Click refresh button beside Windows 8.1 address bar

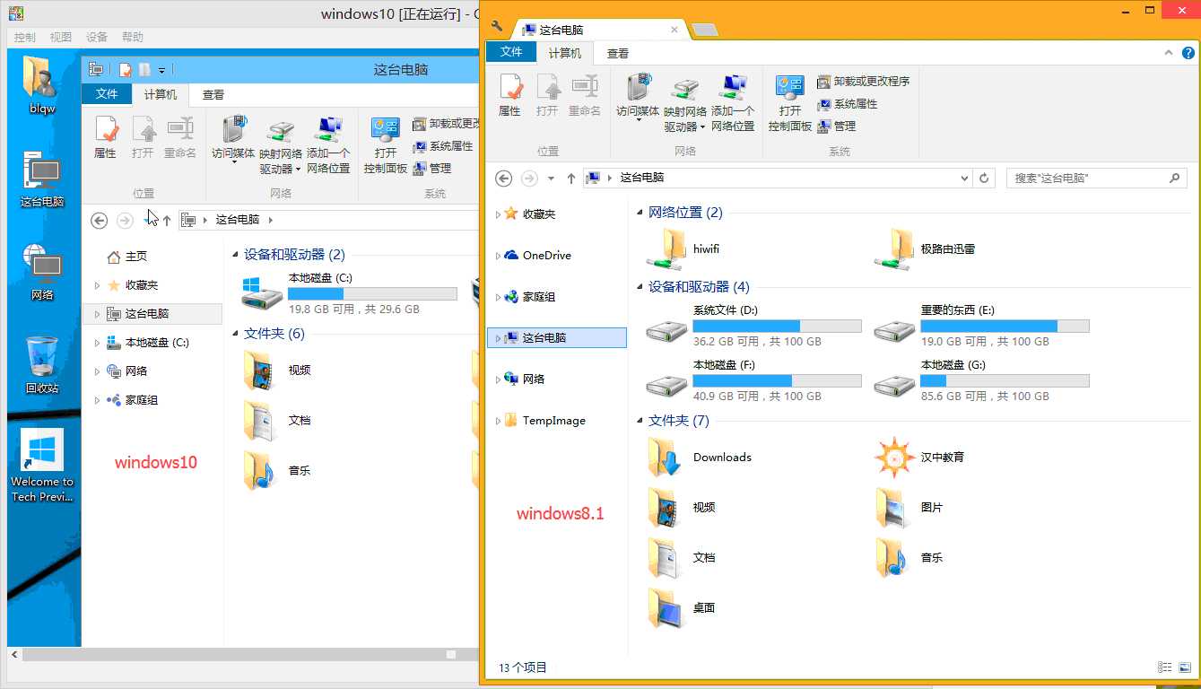tap(984, 179)
